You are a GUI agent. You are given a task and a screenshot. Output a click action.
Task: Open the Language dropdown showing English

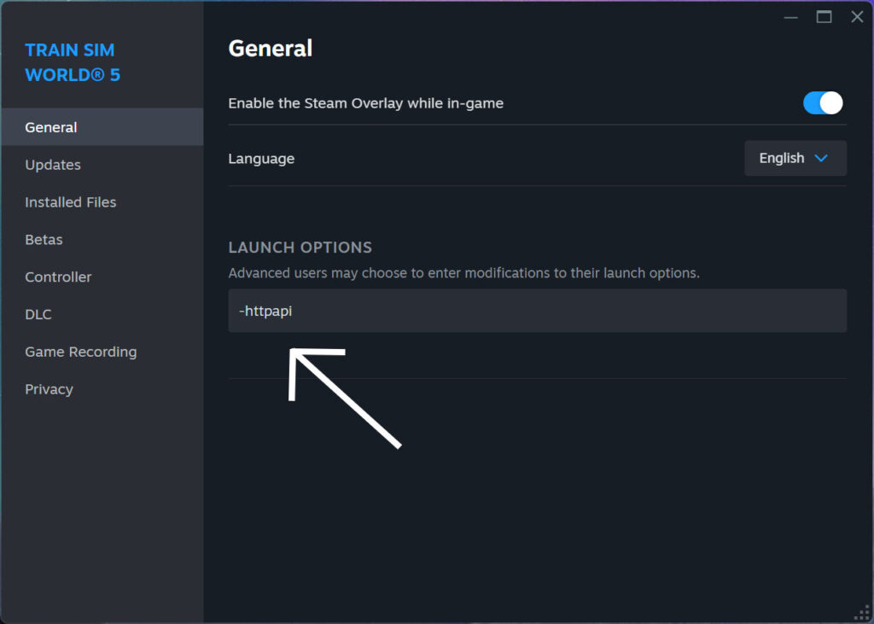pyautogui.click(x=795, y=159)
